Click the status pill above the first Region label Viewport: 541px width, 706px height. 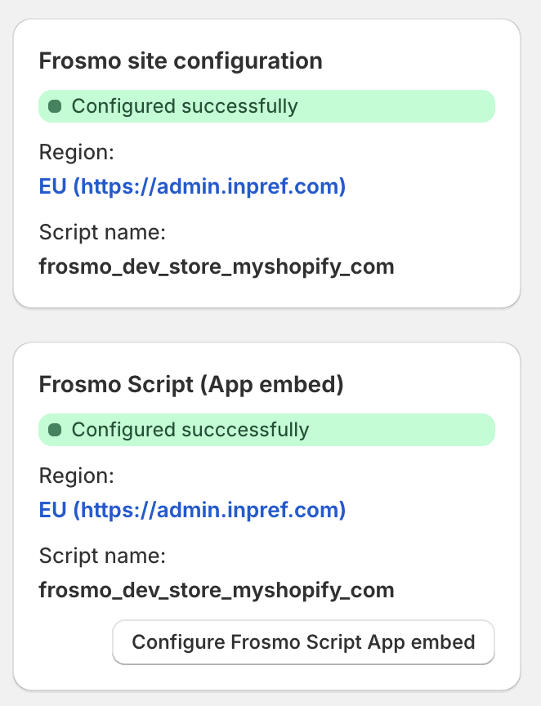click(x=266, y=105)
